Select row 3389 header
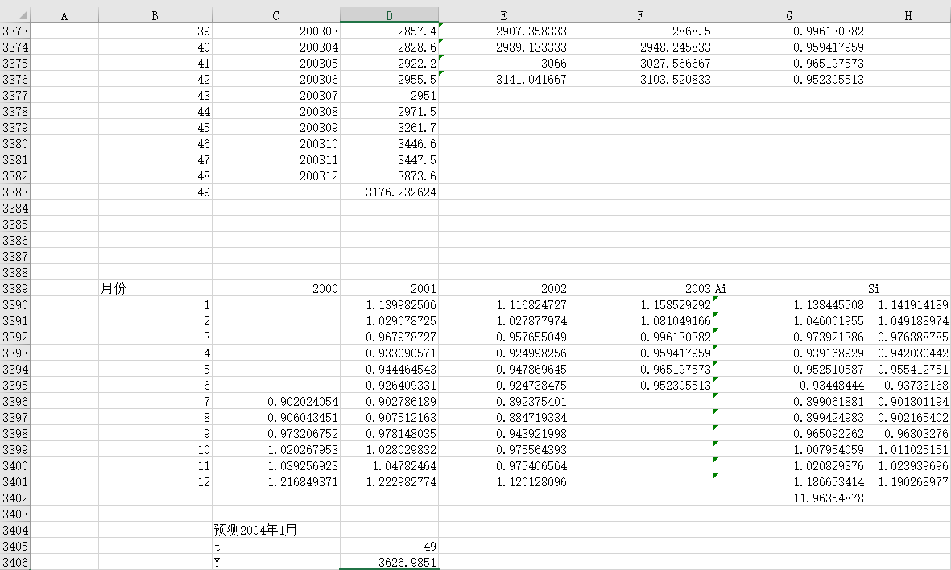 (x=15, y=289)
